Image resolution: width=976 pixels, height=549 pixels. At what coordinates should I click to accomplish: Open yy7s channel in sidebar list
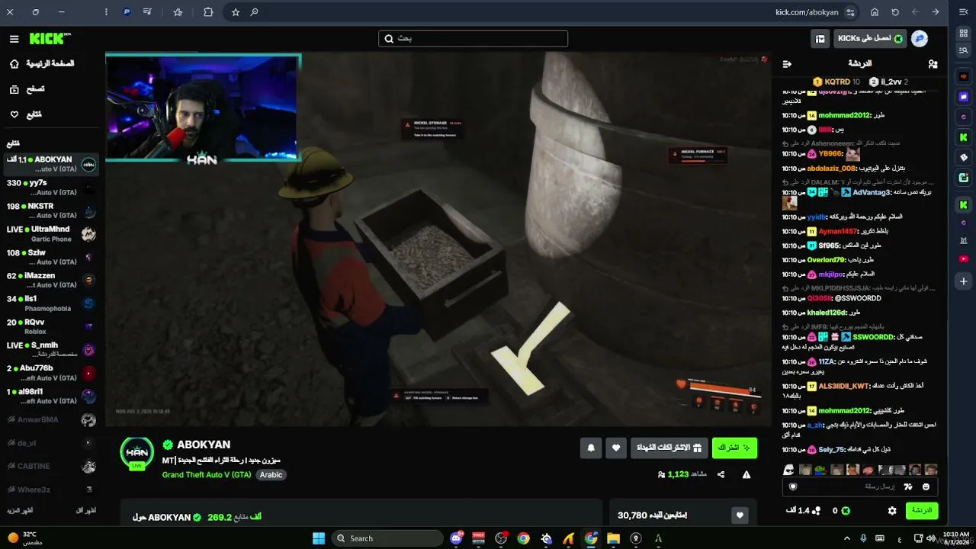point(52,188)
